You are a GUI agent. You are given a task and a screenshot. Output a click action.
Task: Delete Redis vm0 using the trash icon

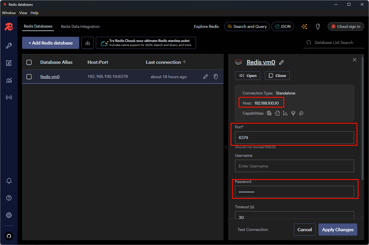tap(216, 76)
